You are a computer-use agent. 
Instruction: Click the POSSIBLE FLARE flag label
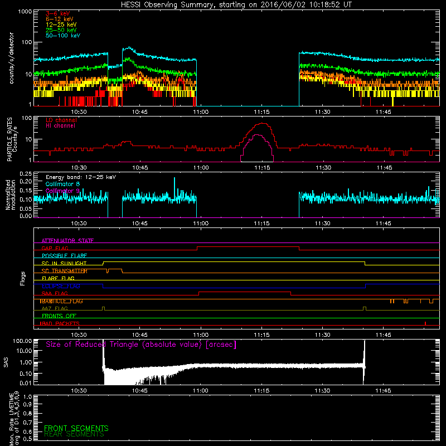point(64,256)
